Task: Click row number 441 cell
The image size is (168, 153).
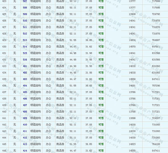Action: click(x=4, y=118)
